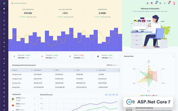Open the Facebook visitors card
The width and height of the screenshot is (178, 111).
pos(23,57)
